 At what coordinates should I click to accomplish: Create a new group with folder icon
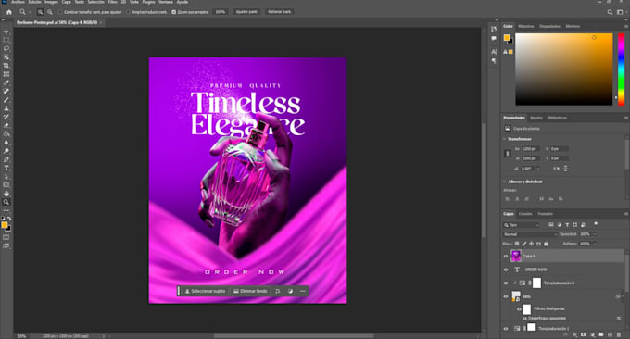[x=601, y=334]
